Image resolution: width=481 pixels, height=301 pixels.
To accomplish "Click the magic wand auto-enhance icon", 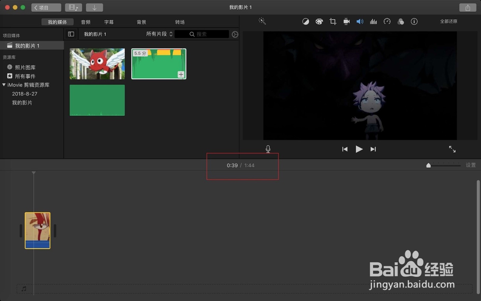I will click(x=262, y=21).
